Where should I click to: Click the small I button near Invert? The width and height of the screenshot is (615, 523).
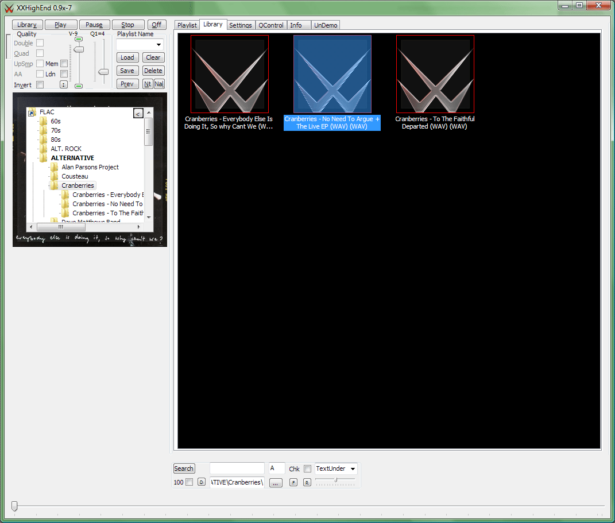click(x=64, y=85)
